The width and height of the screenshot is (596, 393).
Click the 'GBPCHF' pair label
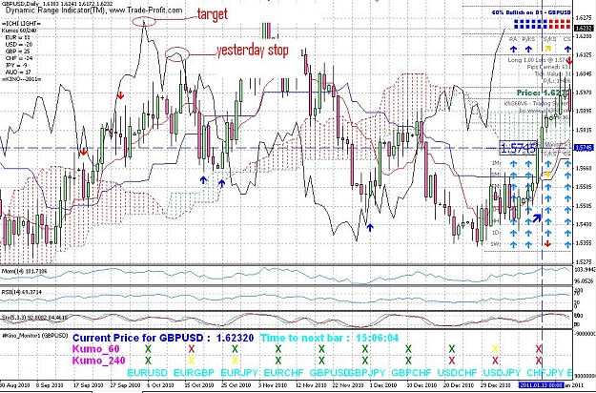pos(412,372)
